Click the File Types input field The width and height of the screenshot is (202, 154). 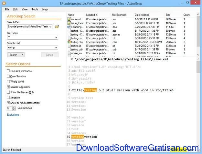31,37
